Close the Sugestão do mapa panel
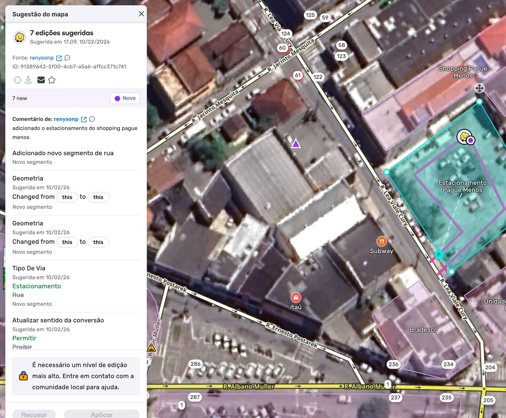Viewport: 506px width, 418px height. (x=141, y=14)
